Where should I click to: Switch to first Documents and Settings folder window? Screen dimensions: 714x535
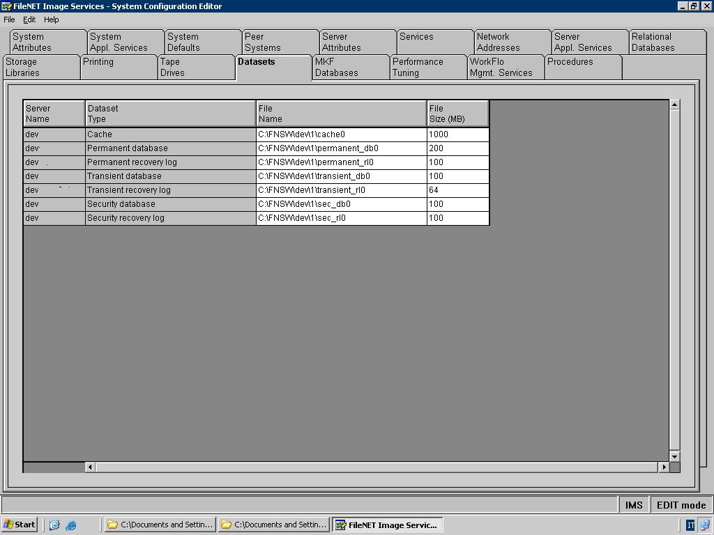[160, 525]
